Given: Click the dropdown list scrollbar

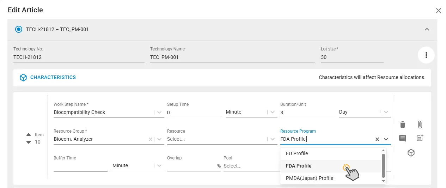Looking at the screenshot, I should [384, 165].
